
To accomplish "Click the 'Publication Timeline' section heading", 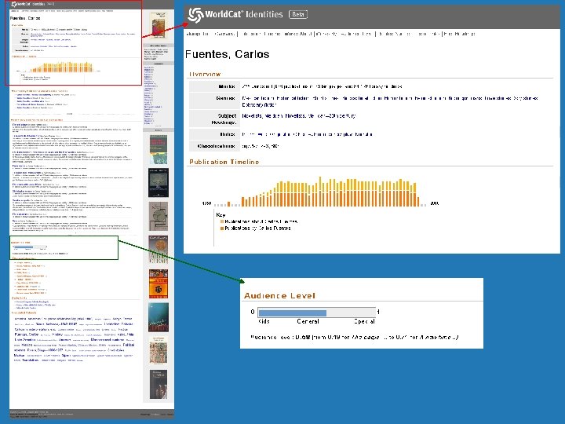I will click(224, 162).
